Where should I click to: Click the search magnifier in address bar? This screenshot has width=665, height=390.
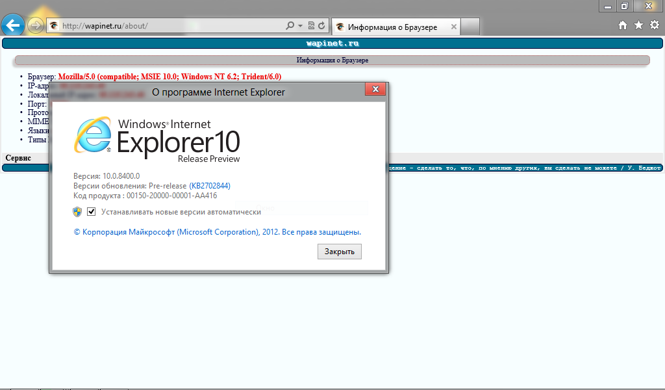(290, 26)
